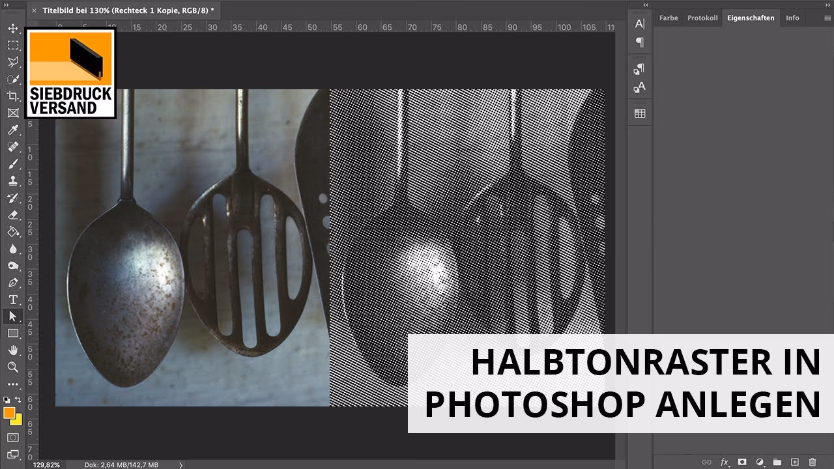Open the Paragraph panel icon
The image size is (834, 469).
pyautogui.click(x=640, y=42)
